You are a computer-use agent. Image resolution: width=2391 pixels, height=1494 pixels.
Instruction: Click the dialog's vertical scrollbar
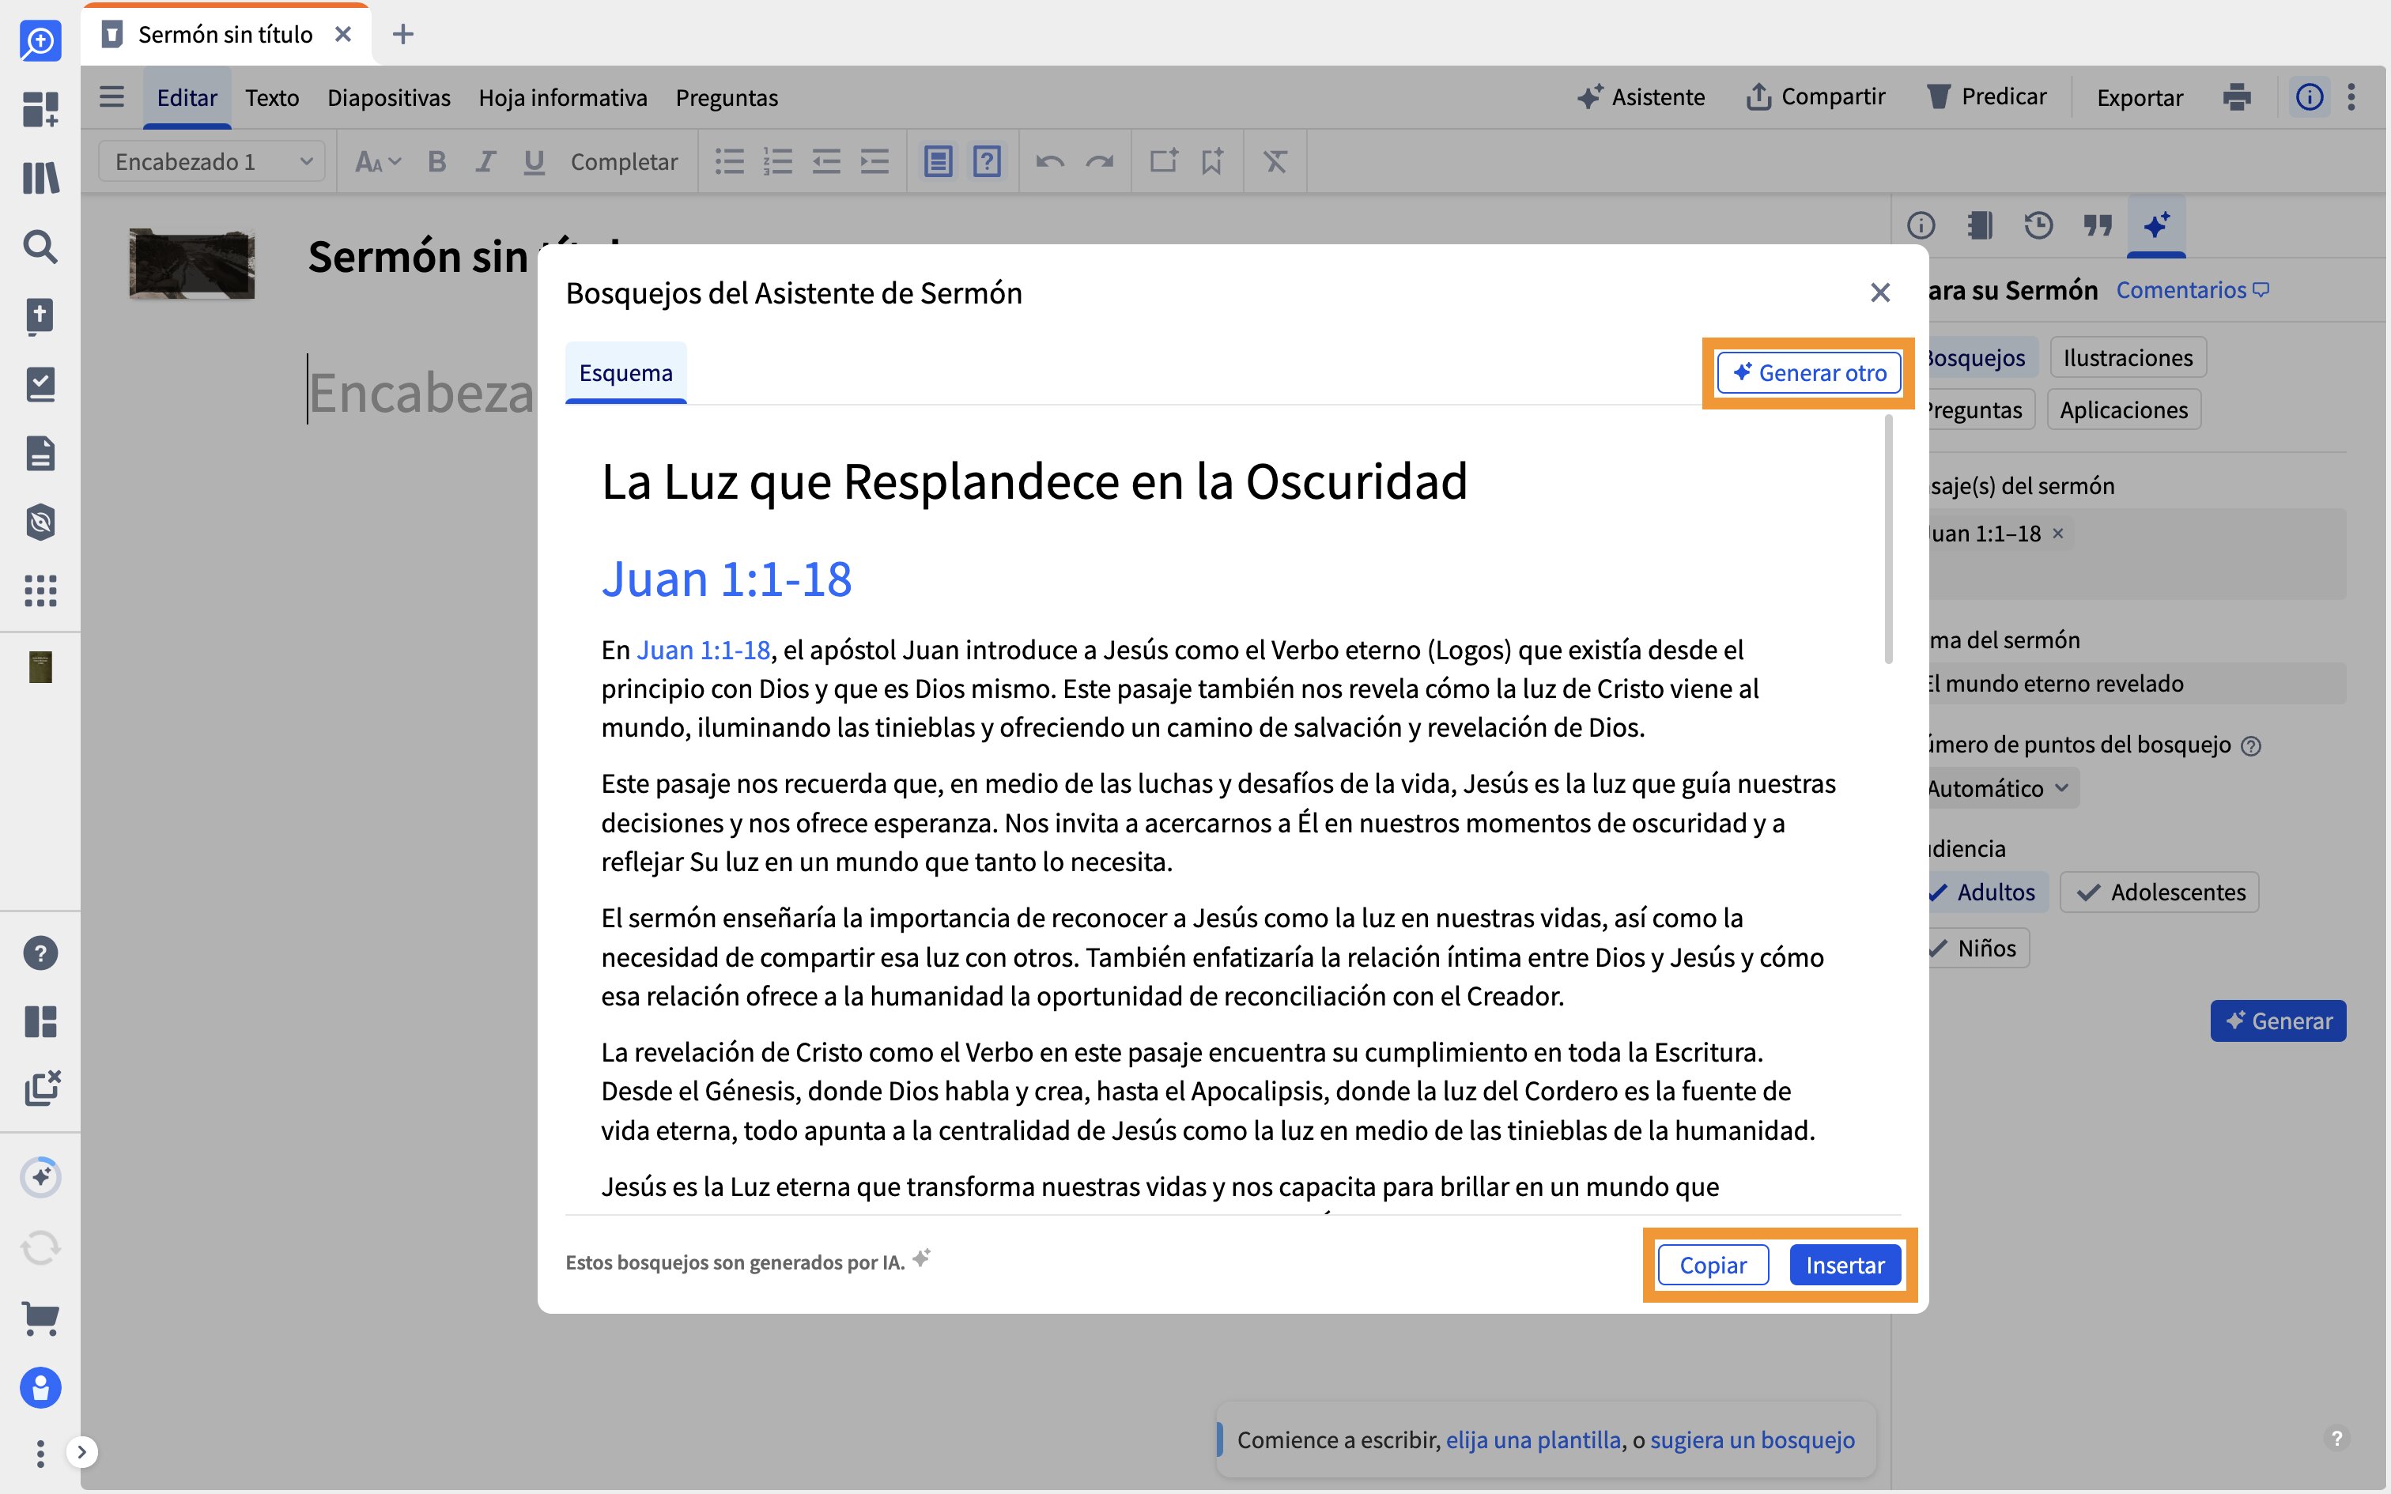tap(1889, 539)
